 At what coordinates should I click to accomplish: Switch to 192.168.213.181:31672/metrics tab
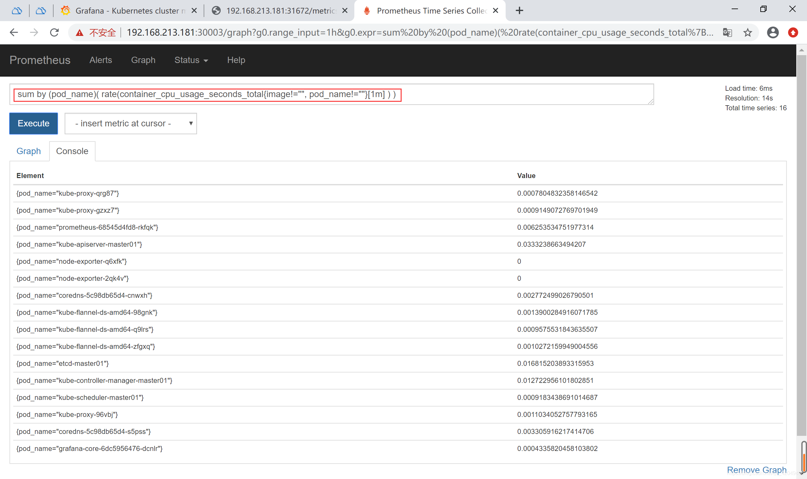[x=280, y=11]
